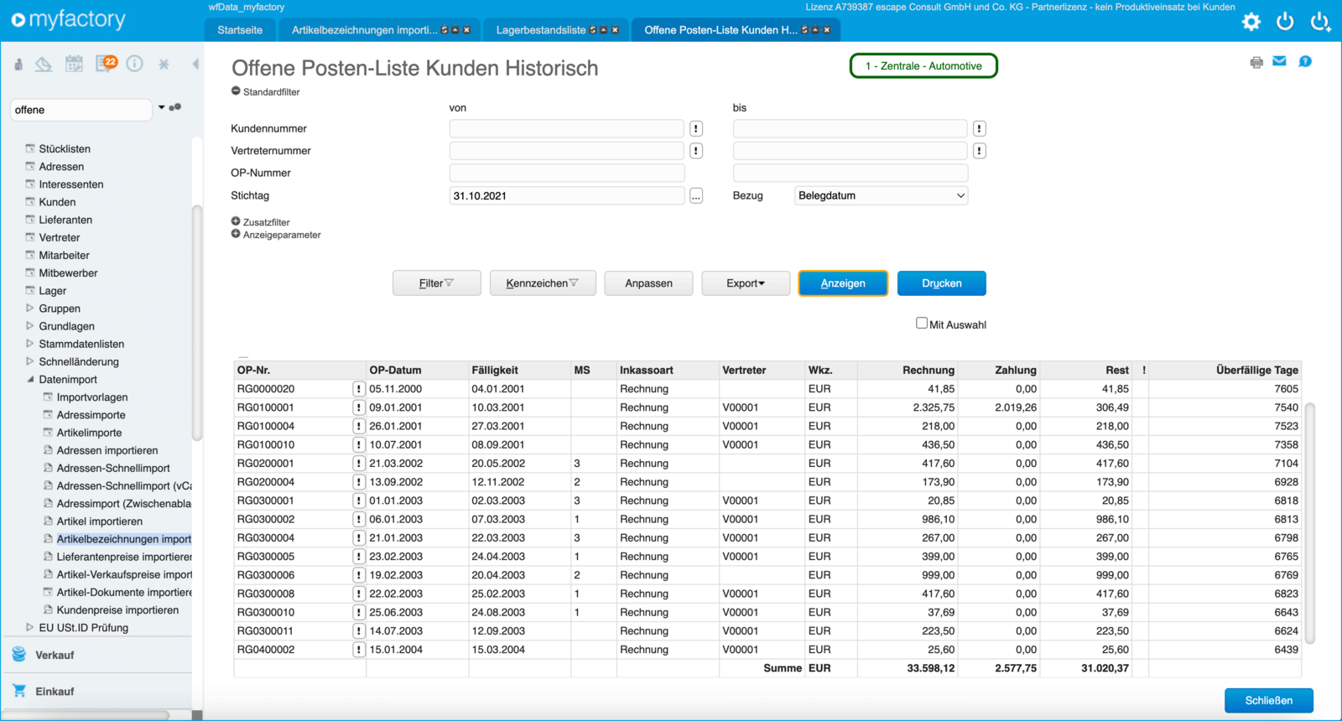Click the info circle icon in sidebar

click(x=134, y=64)
